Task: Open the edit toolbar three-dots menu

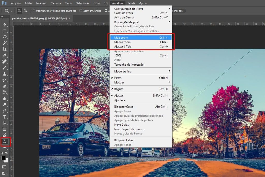Action: click(5, 148)
